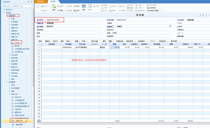Screen dimensions: 210x128
Task: Click the 保存格式 save format icon
Action: coord(148,8)
